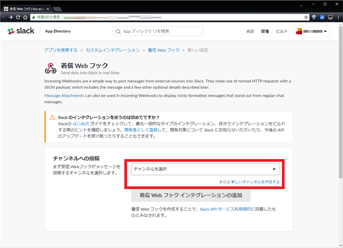Click 着信 Web フック インテグレーションの追加 button
The height and width of the screenshot is (248, 343).
(191, 196)
